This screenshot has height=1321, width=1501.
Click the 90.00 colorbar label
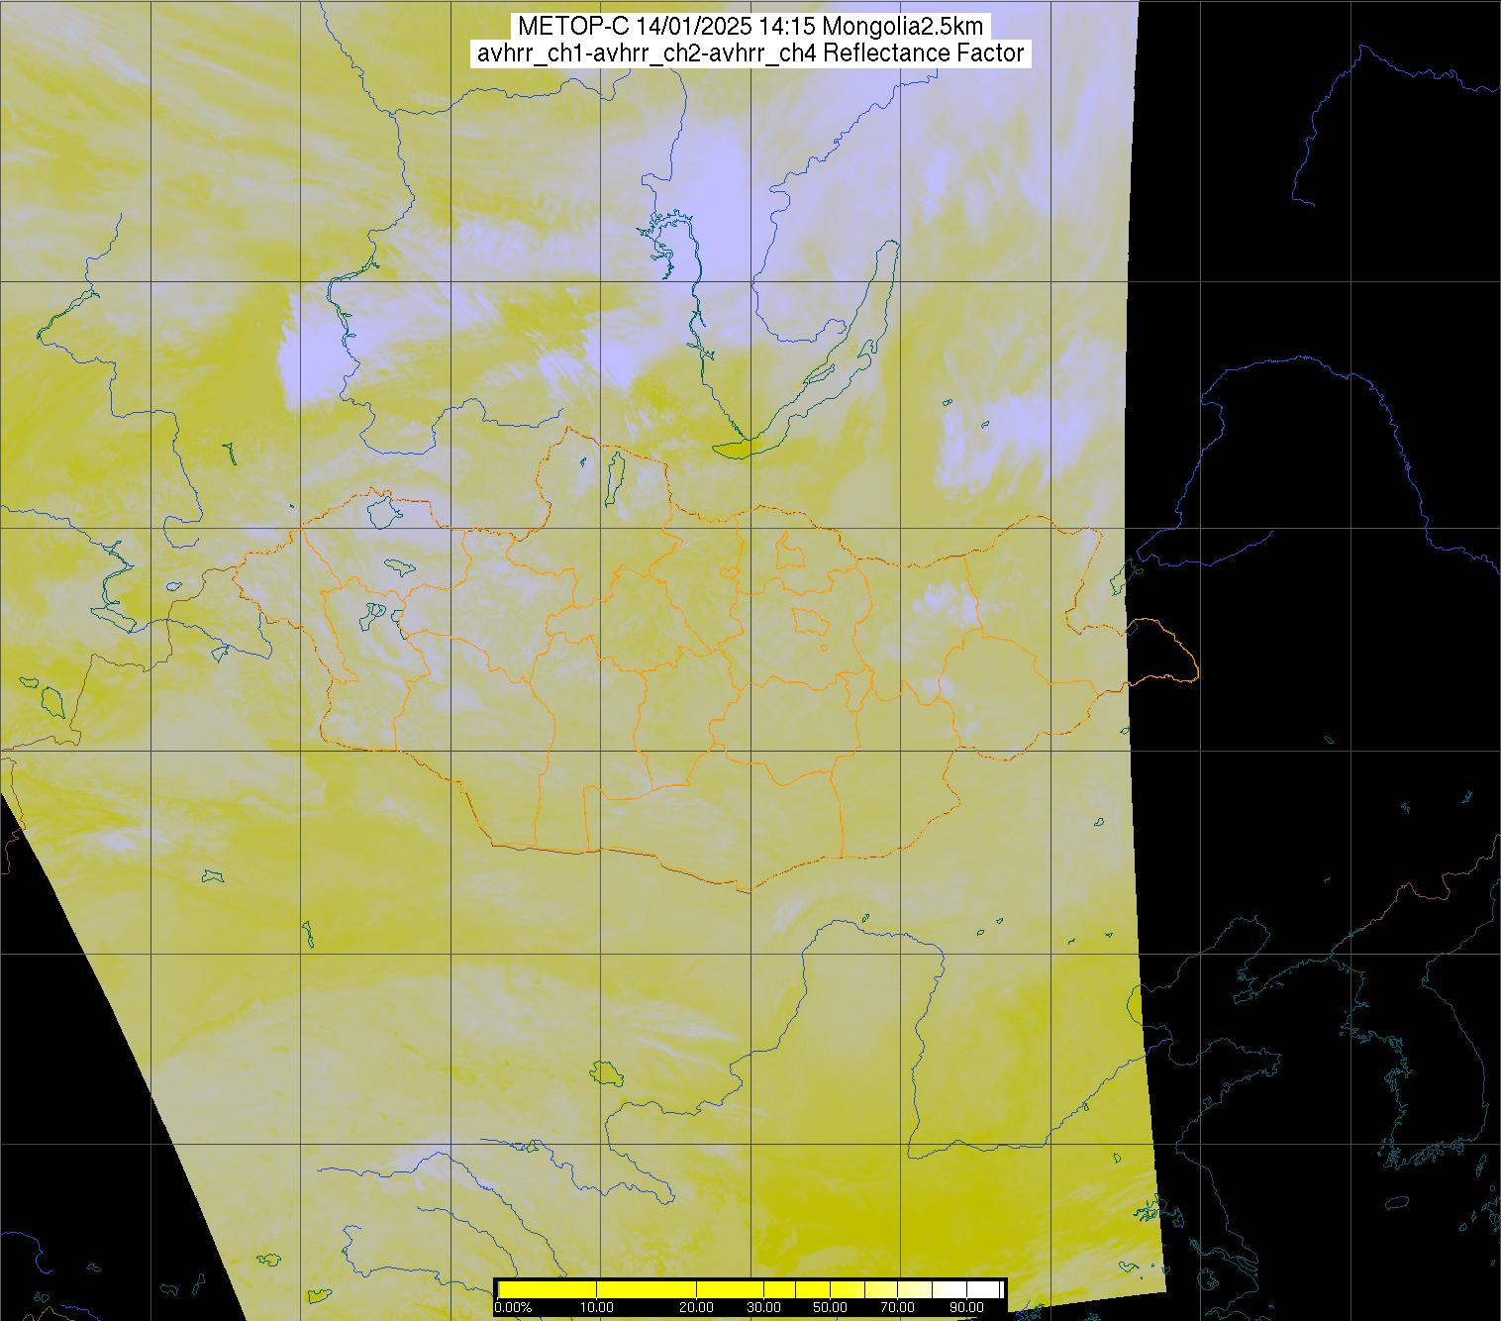pos(966,1307)
